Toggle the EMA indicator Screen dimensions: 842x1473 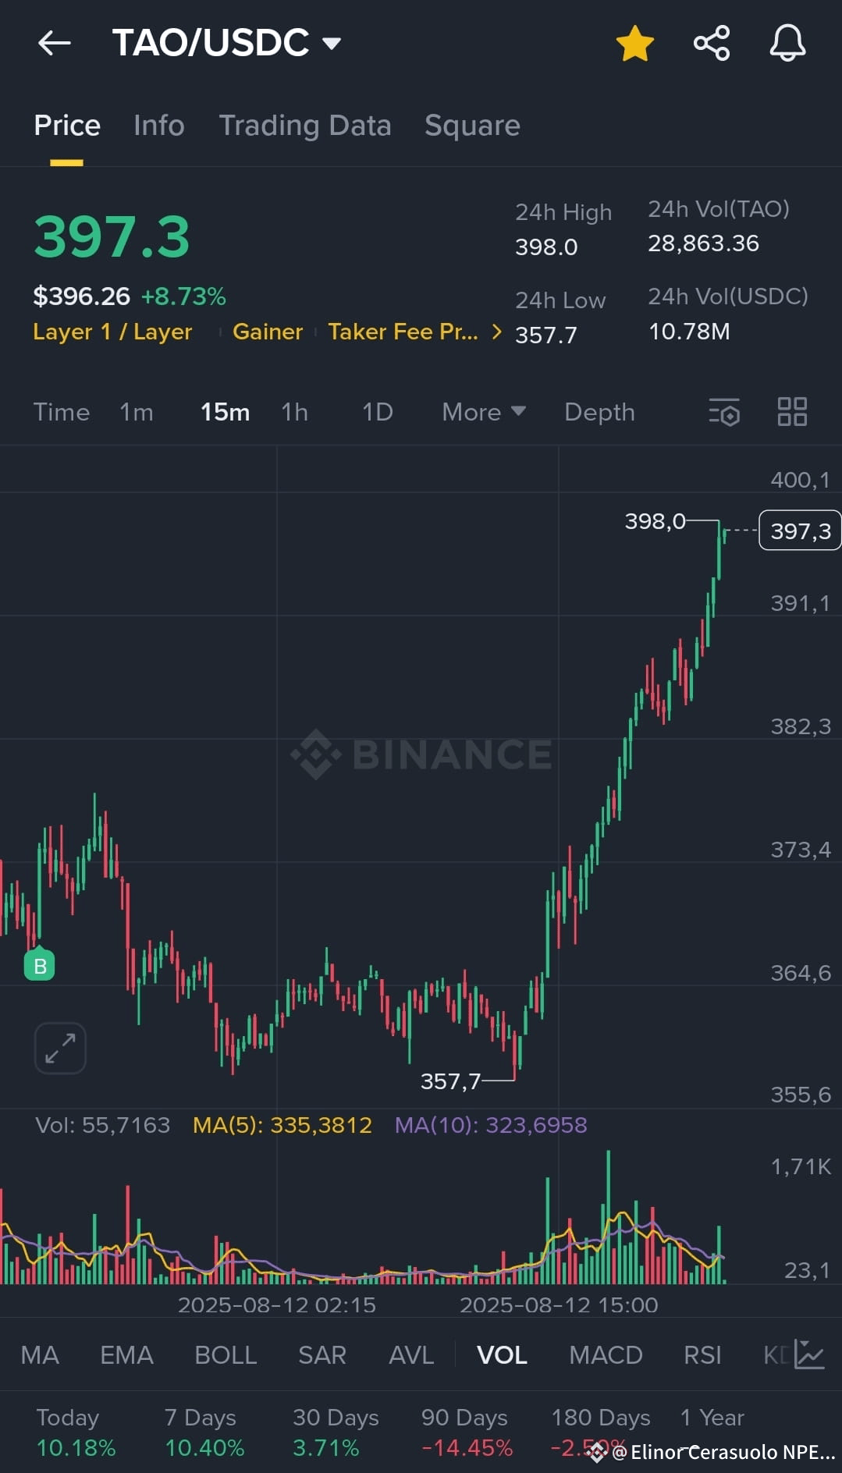pos(126,1355)
